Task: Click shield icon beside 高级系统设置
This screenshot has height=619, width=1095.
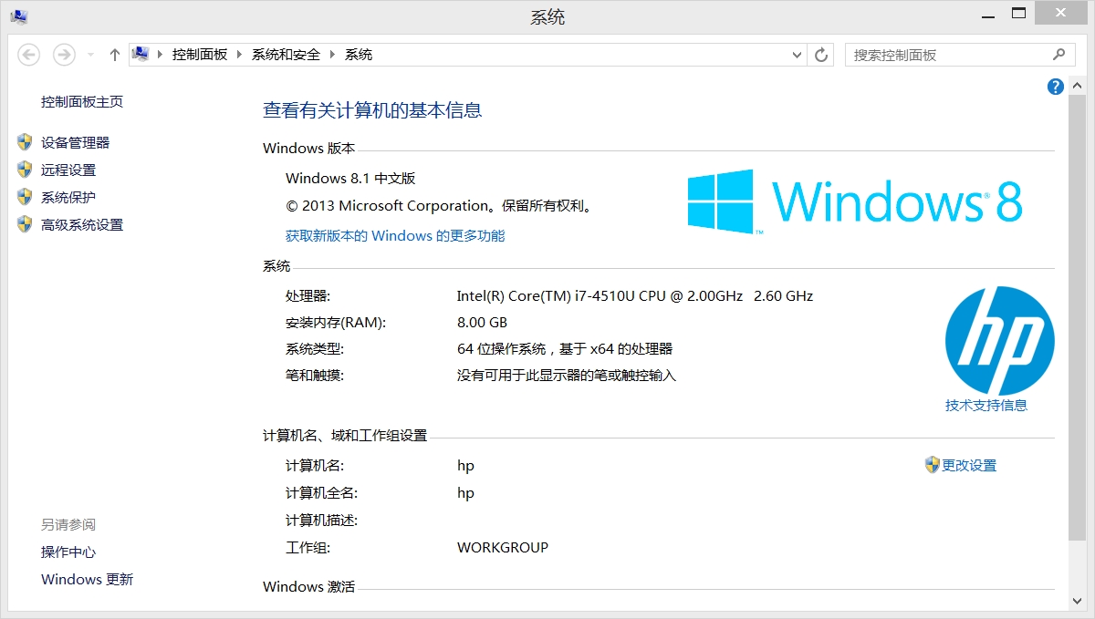Action: pos(25,224)
